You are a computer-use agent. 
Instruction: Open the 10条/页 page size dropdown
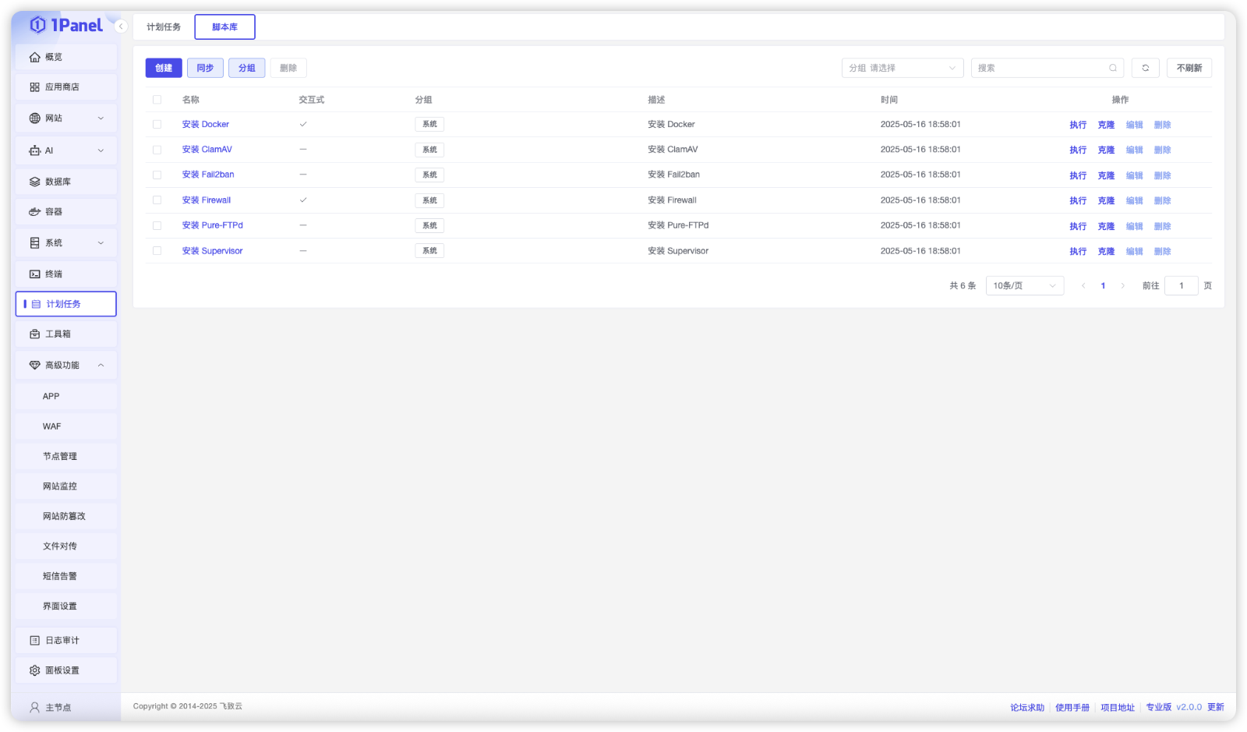click(1023, 285)
